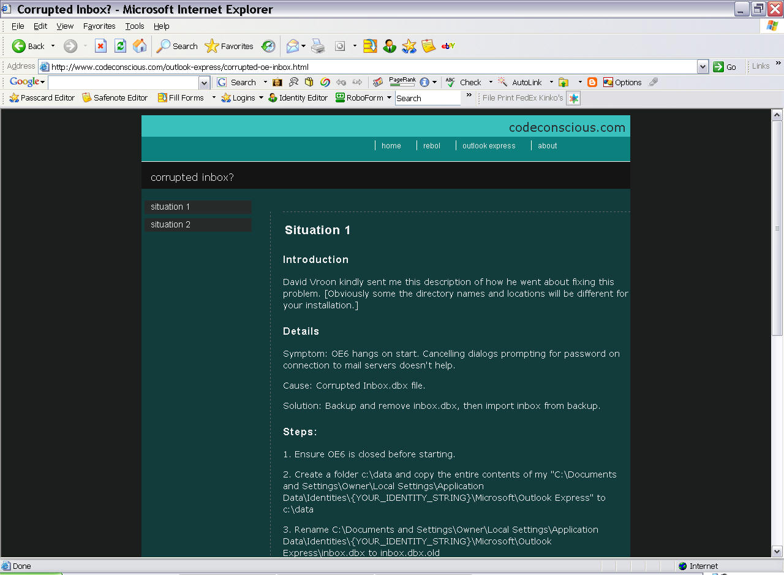The image size is (784, 575).
Task: Open the Help menu
Action: click(x=162, y=26)
